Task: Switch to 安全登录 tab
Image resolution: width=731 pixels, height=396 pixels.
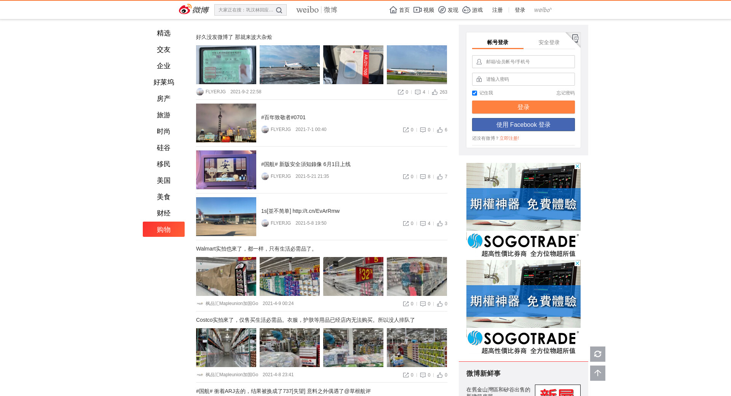Action: (x=549, y=42)
